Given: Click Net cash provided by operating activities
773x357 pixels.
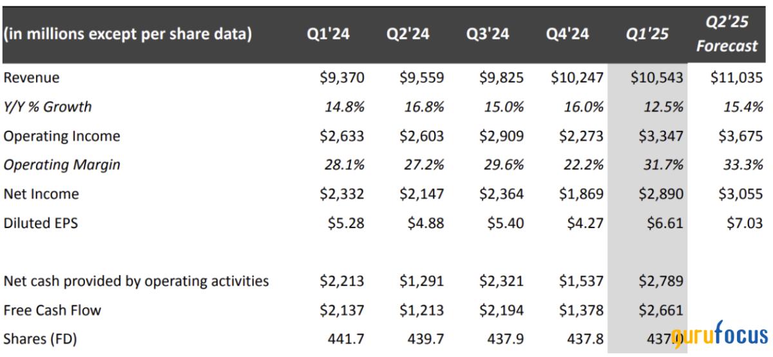Looking at the screenshot, I should (136, 281).
